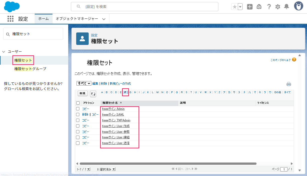Go to first page arrow icon

click(173, 169)
